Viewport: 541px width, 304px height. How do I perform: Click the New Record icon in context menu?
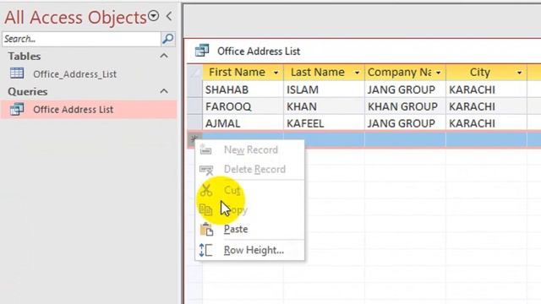pos(206,150)
